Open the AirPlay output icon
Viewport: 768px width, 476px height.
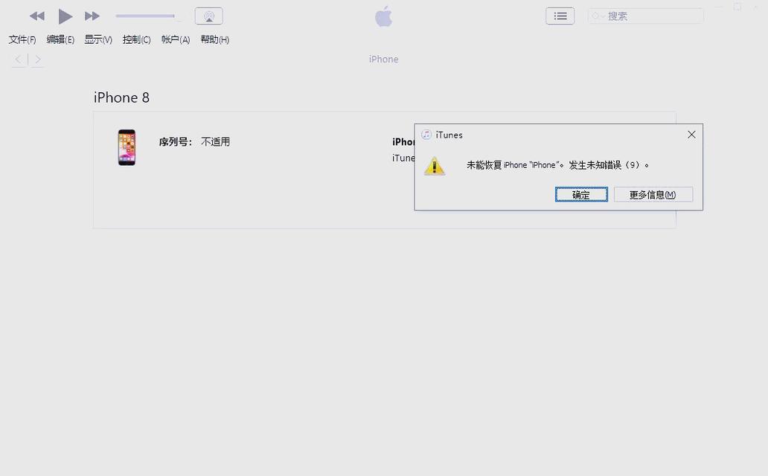208,16
